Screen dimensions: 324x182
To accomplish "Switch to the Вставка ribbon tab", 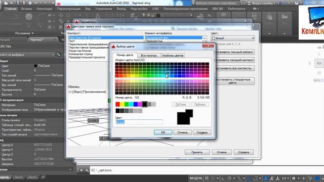I will click(26, 9).
